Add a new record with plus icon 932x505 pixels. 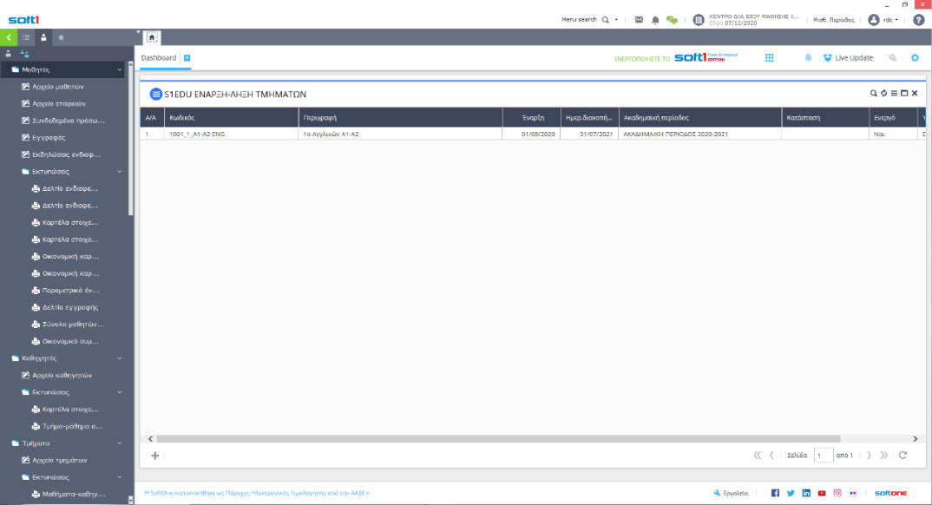pos(155,456)
